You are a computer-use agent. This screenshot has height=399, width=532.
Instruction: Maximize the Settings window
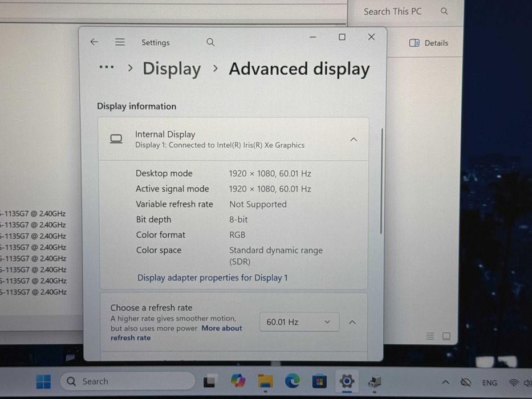342,37
